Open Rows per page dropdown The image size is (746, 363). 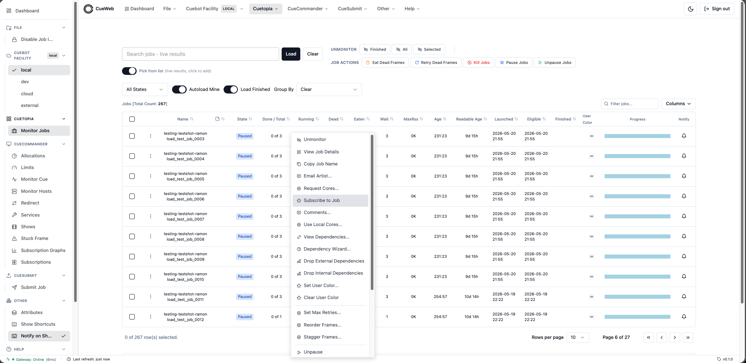coord(578,337)
